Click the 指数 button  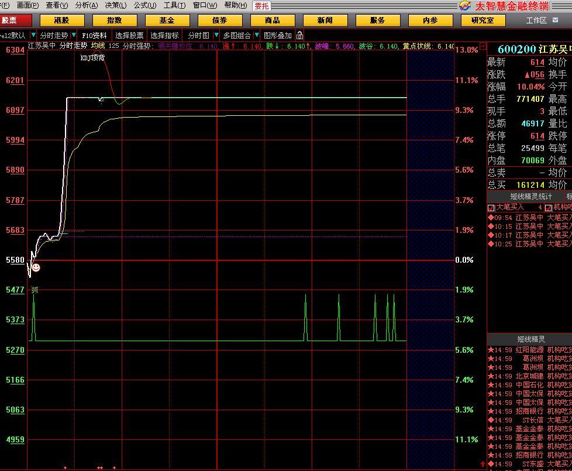[115, 20]
